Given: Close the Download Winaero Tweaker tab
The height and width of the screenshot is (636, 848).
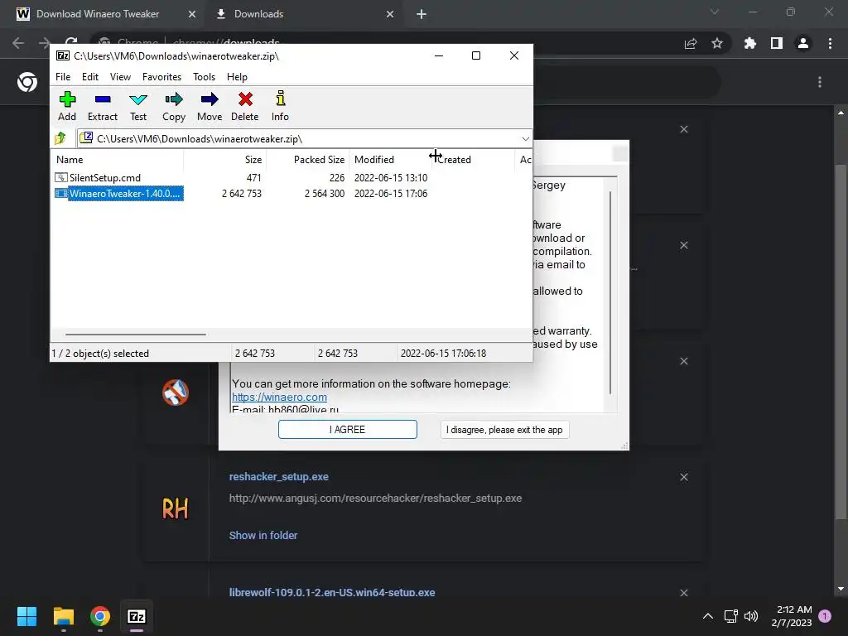Looking at the screenshot, I should tap(191, 14).
